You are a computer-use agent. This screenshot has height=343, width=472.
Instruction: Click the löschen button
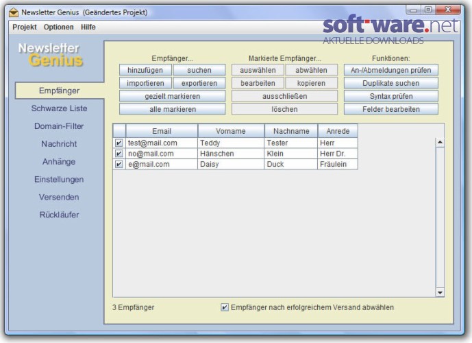284,109
